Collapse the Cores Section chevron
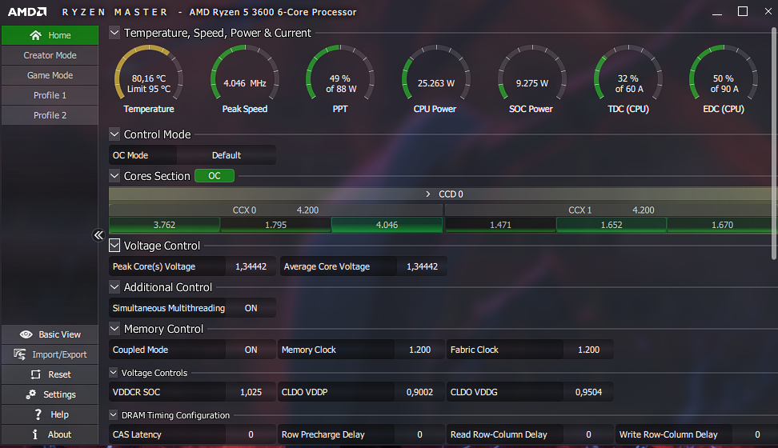The image size is (778, 448). (114, 176)
